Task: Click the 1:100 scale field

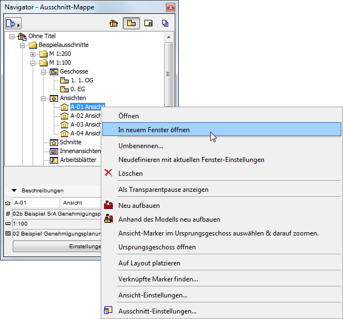Action: click(x=56, y=224)
